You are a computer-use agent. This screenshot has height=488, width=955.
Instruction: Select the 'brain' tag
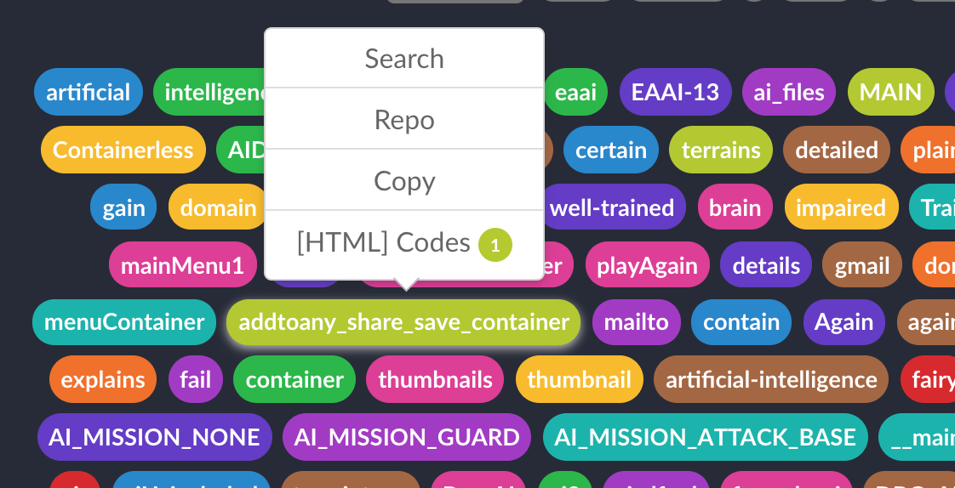(x=735, y=207)
